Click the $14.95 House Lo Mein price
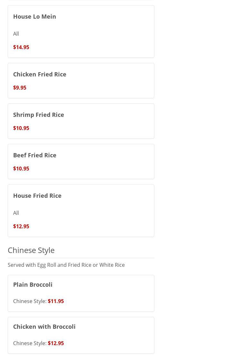The width and height of the screenshot is (247, 357). [x=21, y=47]
